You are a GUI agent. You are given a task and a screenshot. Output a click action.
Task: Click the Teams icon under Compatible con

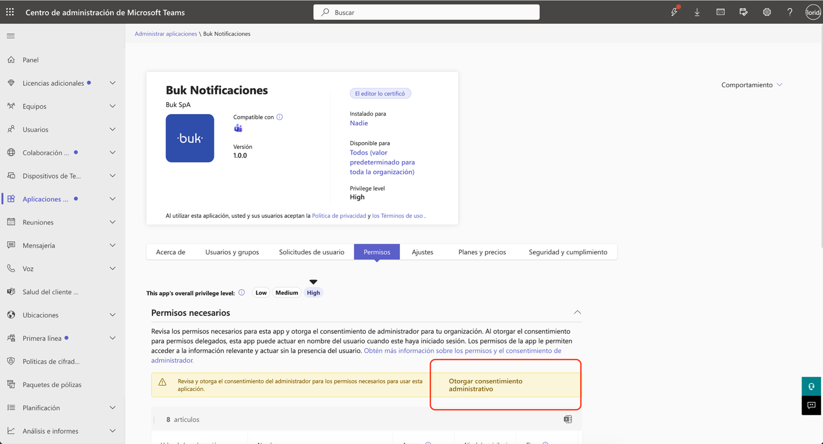click(x=238, y=129)
